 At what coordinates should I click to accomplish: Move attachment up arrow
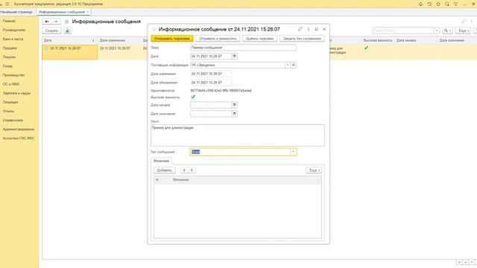click(184, 170)
